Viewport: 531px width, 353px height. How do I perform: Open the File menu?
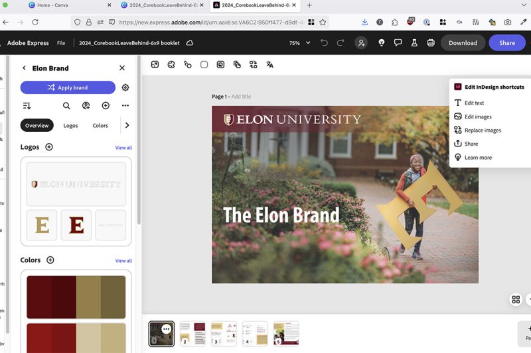coord(61,43)
